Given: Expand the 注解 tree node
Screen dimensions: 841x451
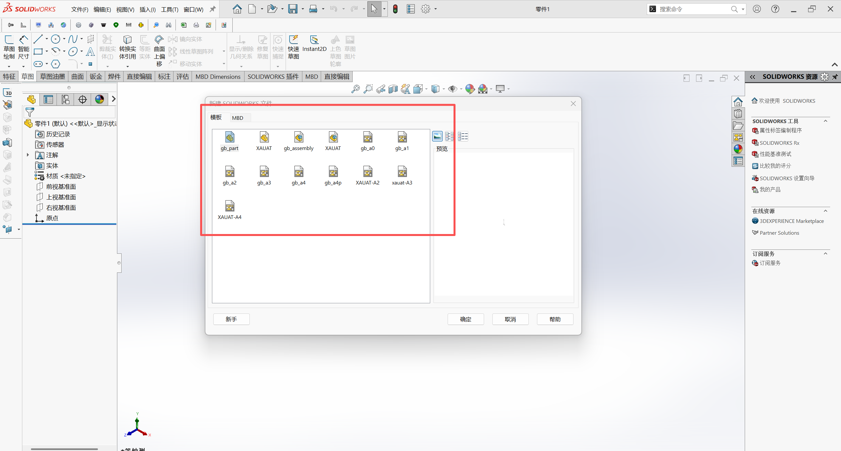Looking at the screenshot, I should coord(28,155).
